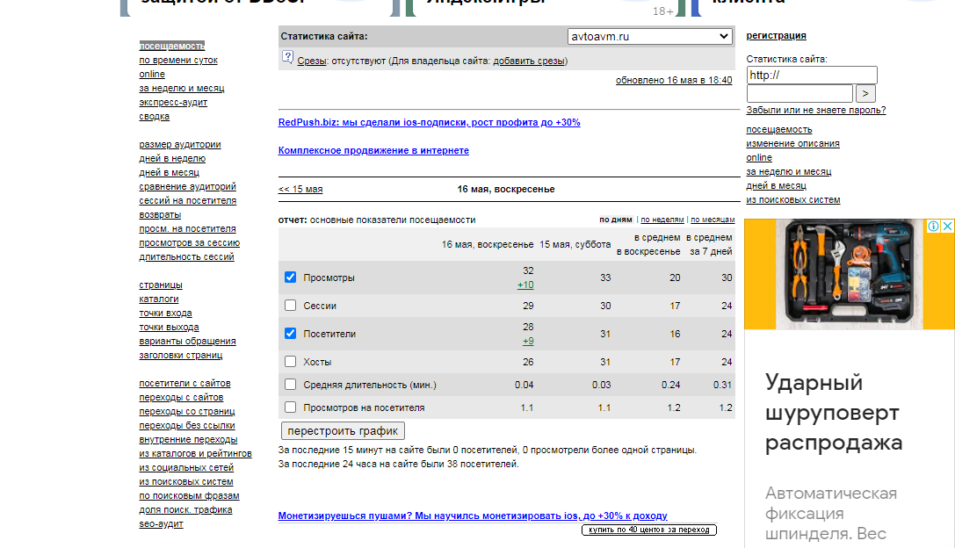Open the посещаемость menu item in left sidebar
This screenshot has width=955, height=548.
tap(171, 46)
